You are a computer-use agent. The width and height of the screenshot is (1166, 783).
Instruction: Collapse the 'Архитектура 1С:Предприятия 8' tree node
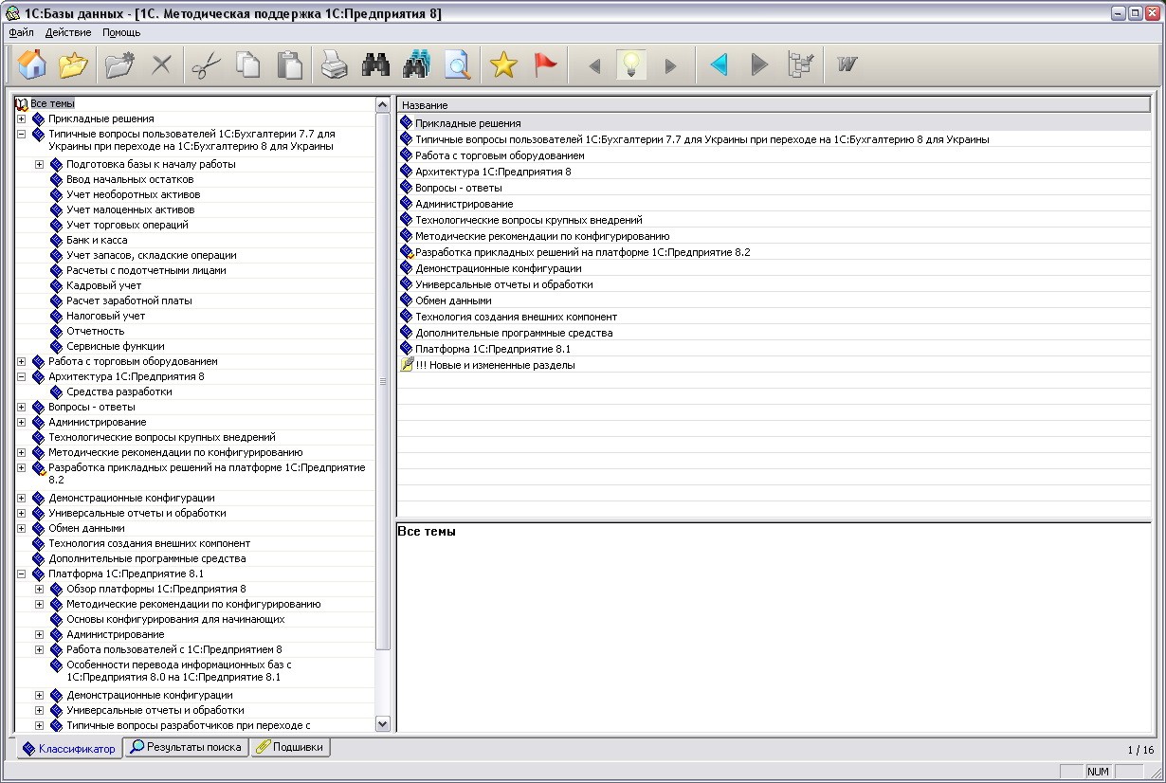coord(22,376)
